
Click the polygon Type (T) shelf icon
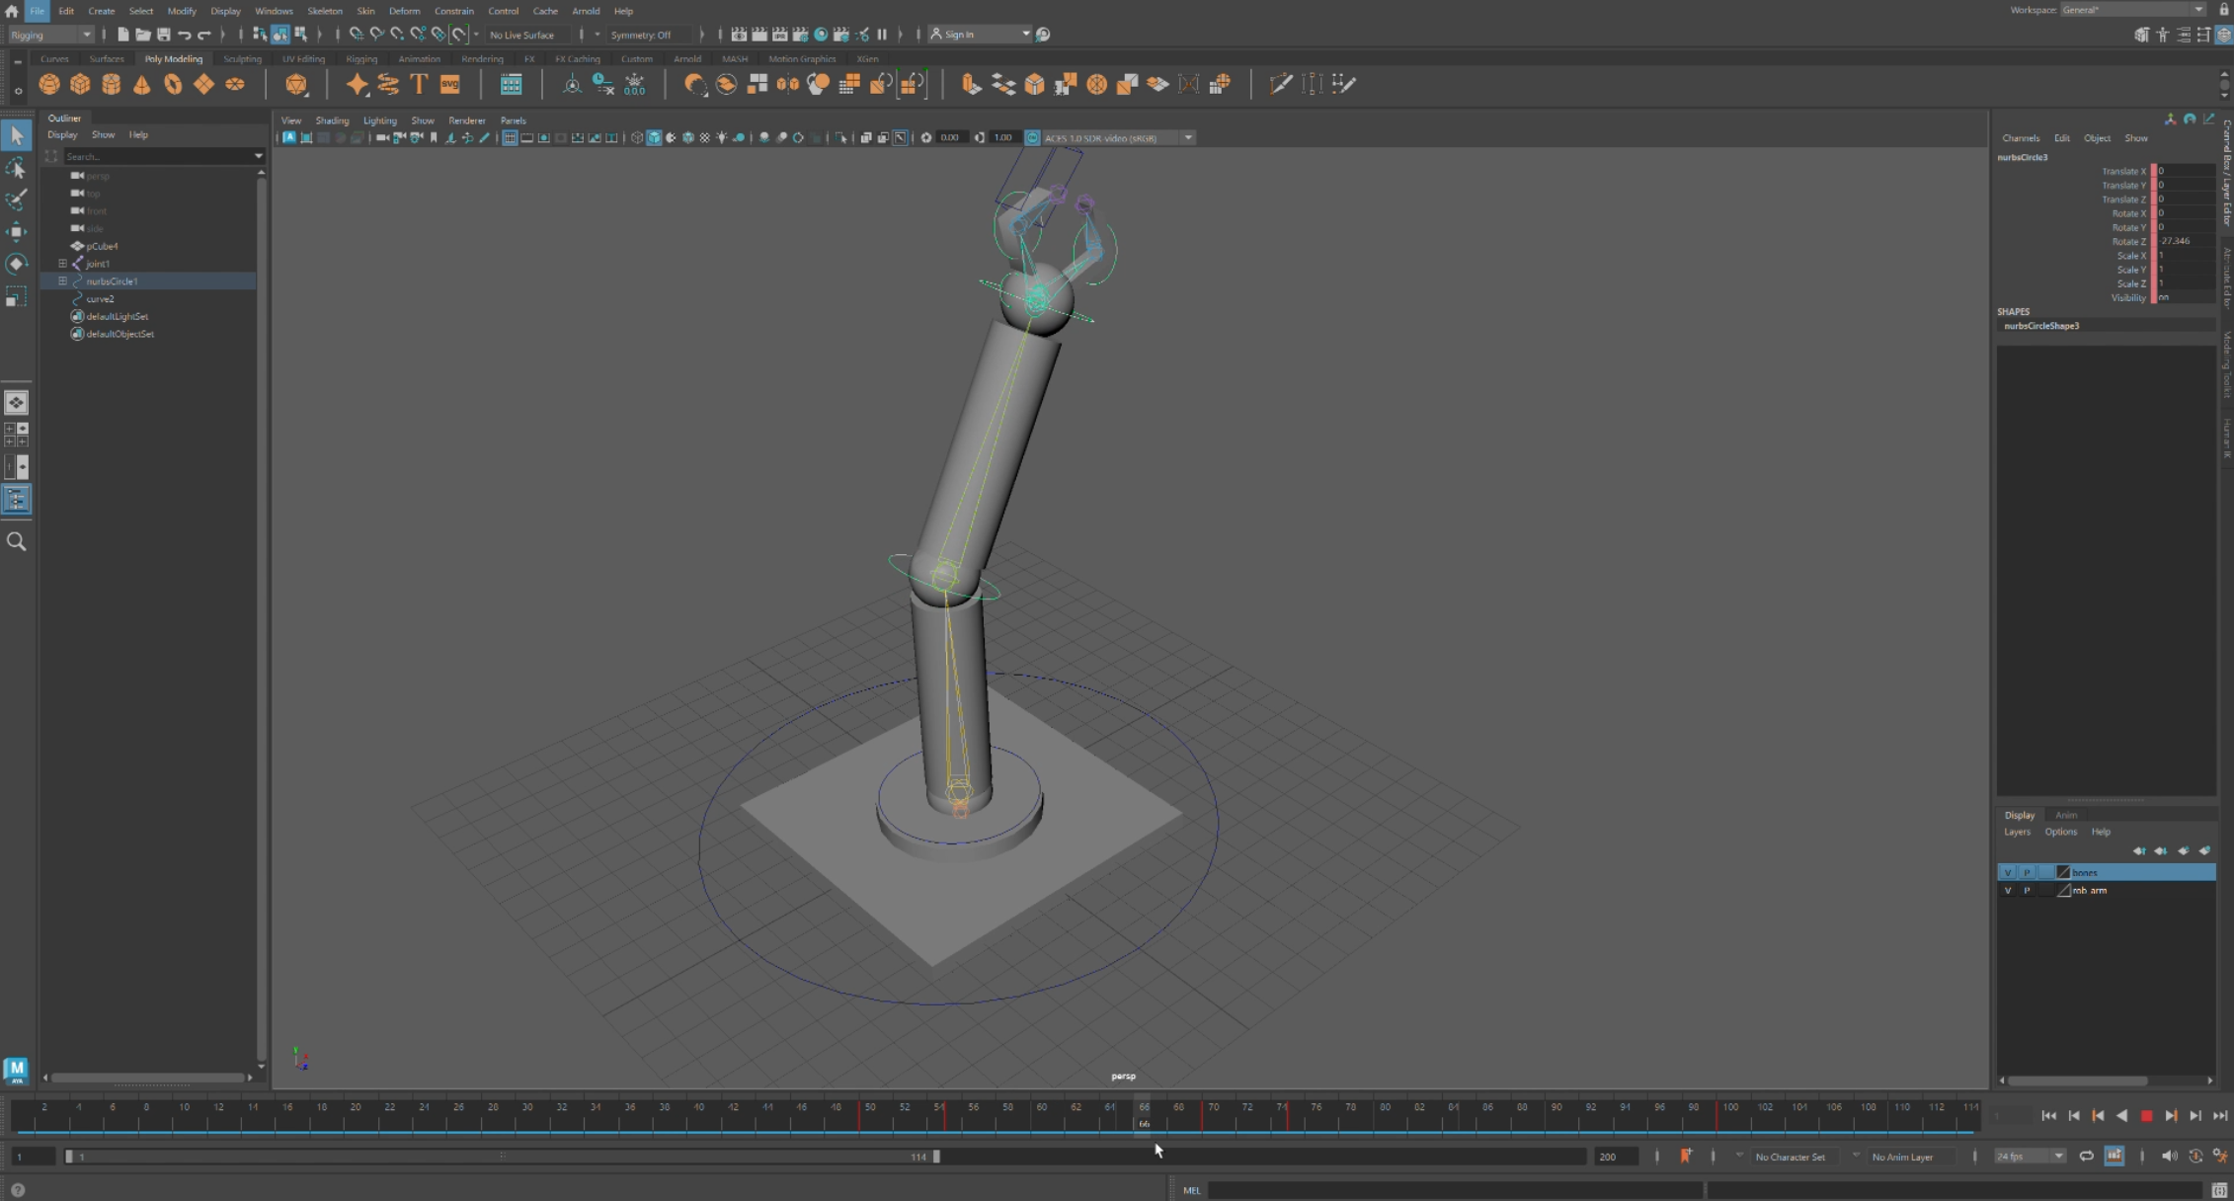(419, 84)
